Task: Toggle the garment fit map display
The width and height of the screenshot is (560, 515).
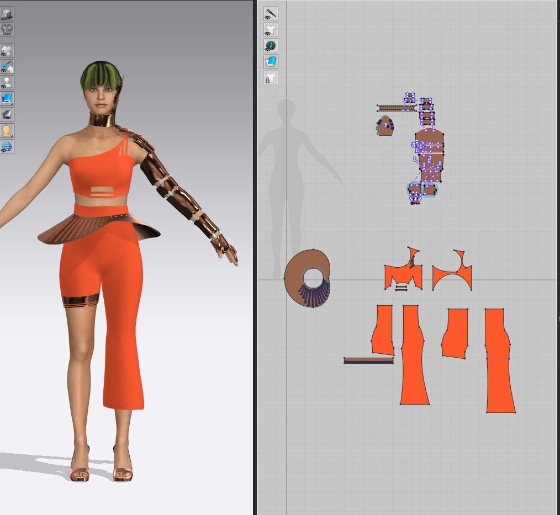Action: 8,31
